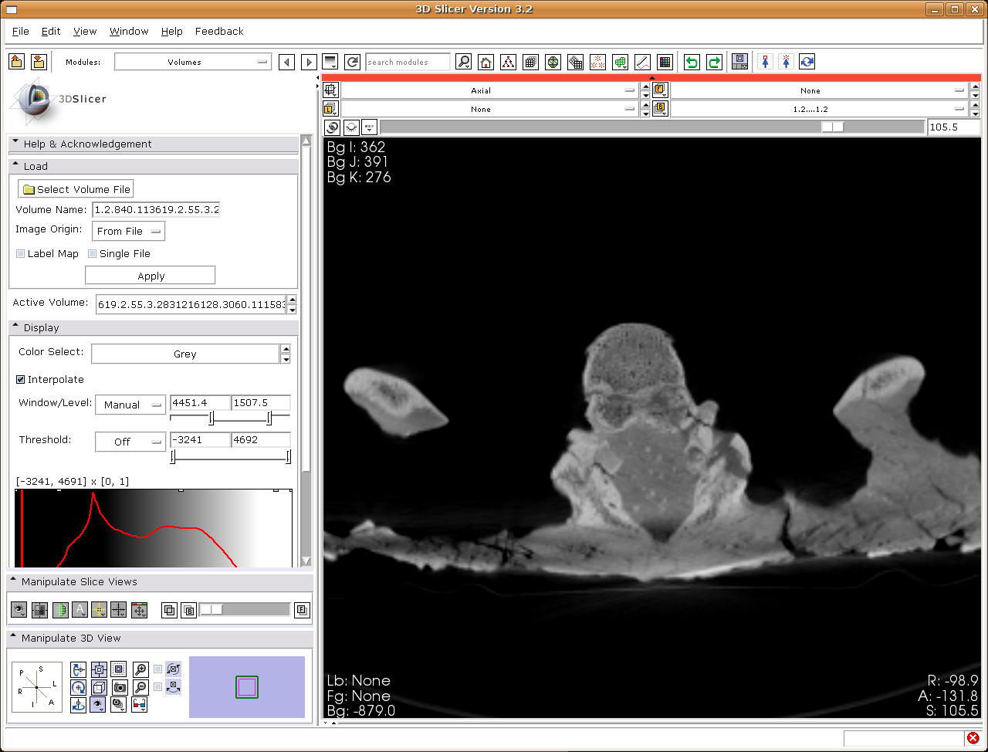Click the slice offset slider handle
The height and width of the screenshot is (752, 988).
(x=833, y=127)
